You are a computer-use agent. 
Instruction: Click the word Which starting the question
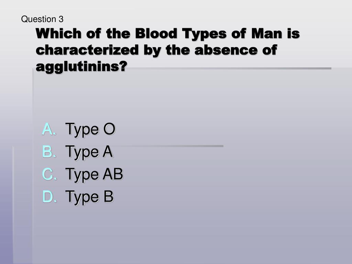point(58,34)
